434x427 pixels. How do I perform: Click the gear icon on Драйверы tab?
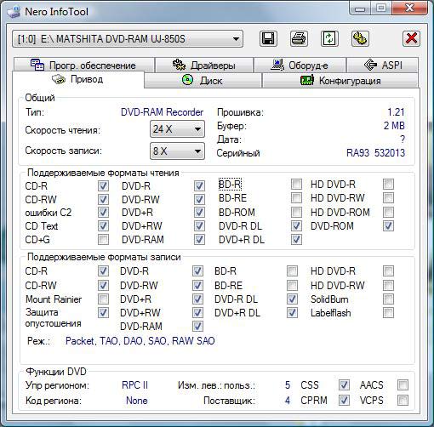[179, 65]
